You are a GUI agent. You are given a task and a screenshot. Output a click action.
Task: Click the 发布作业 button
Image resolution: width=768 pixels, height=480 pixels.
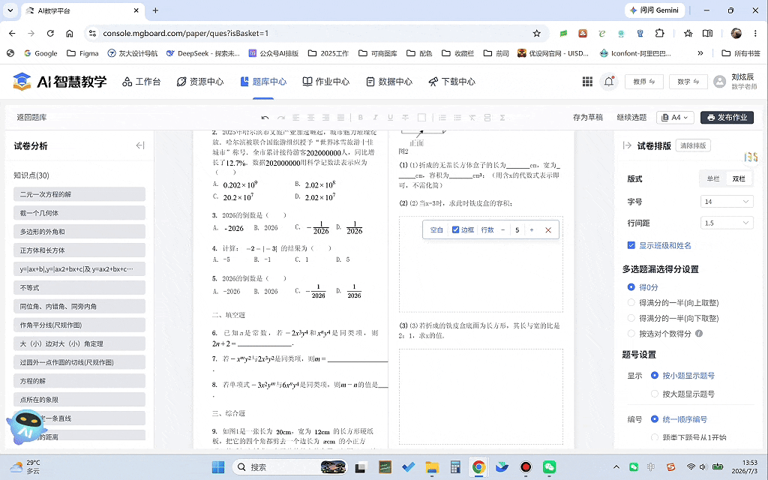coord(727,118)
